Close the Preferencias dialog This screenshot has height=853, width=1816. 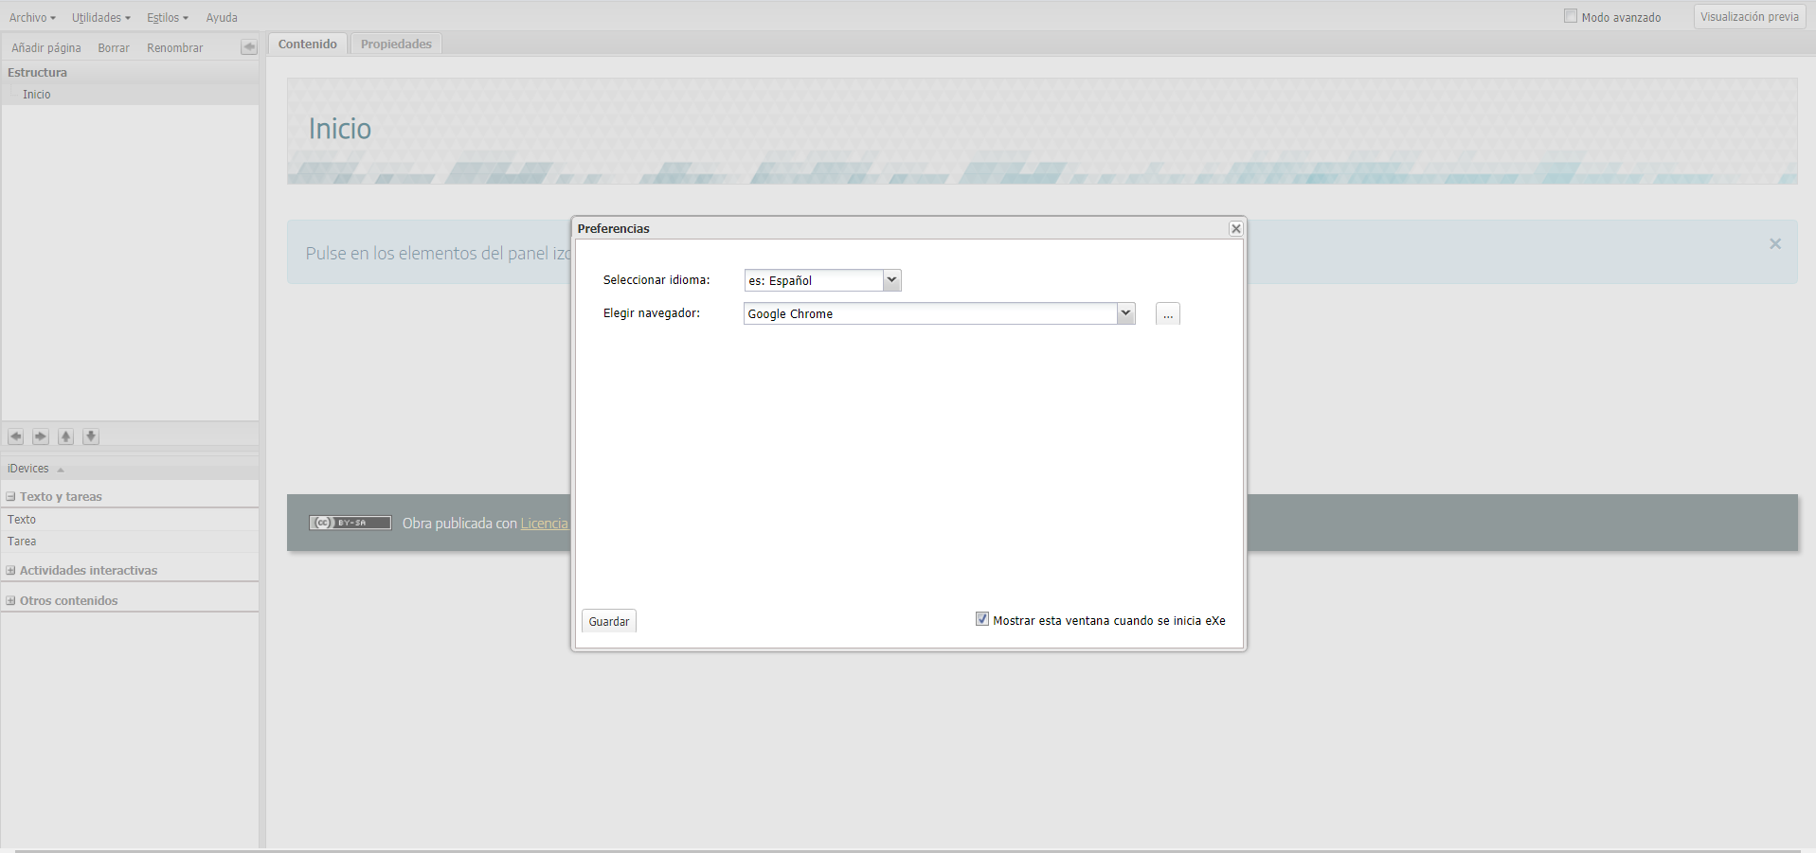click(x=1235, y=228)
